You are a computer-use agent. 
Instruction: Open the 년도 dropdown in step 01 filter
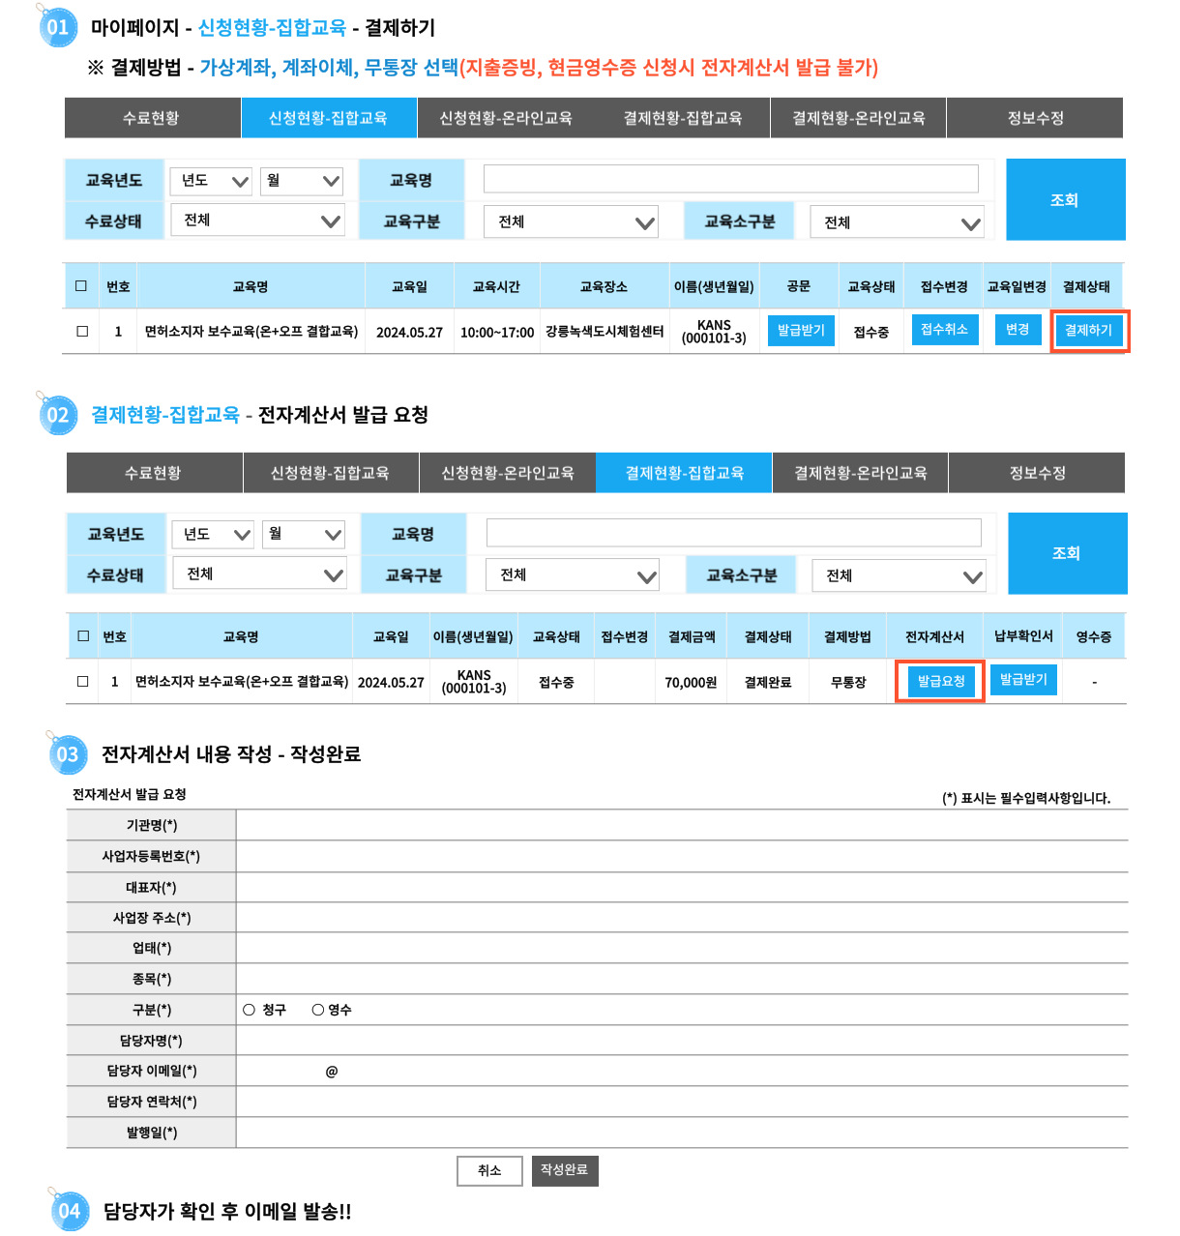coord(212,181)
